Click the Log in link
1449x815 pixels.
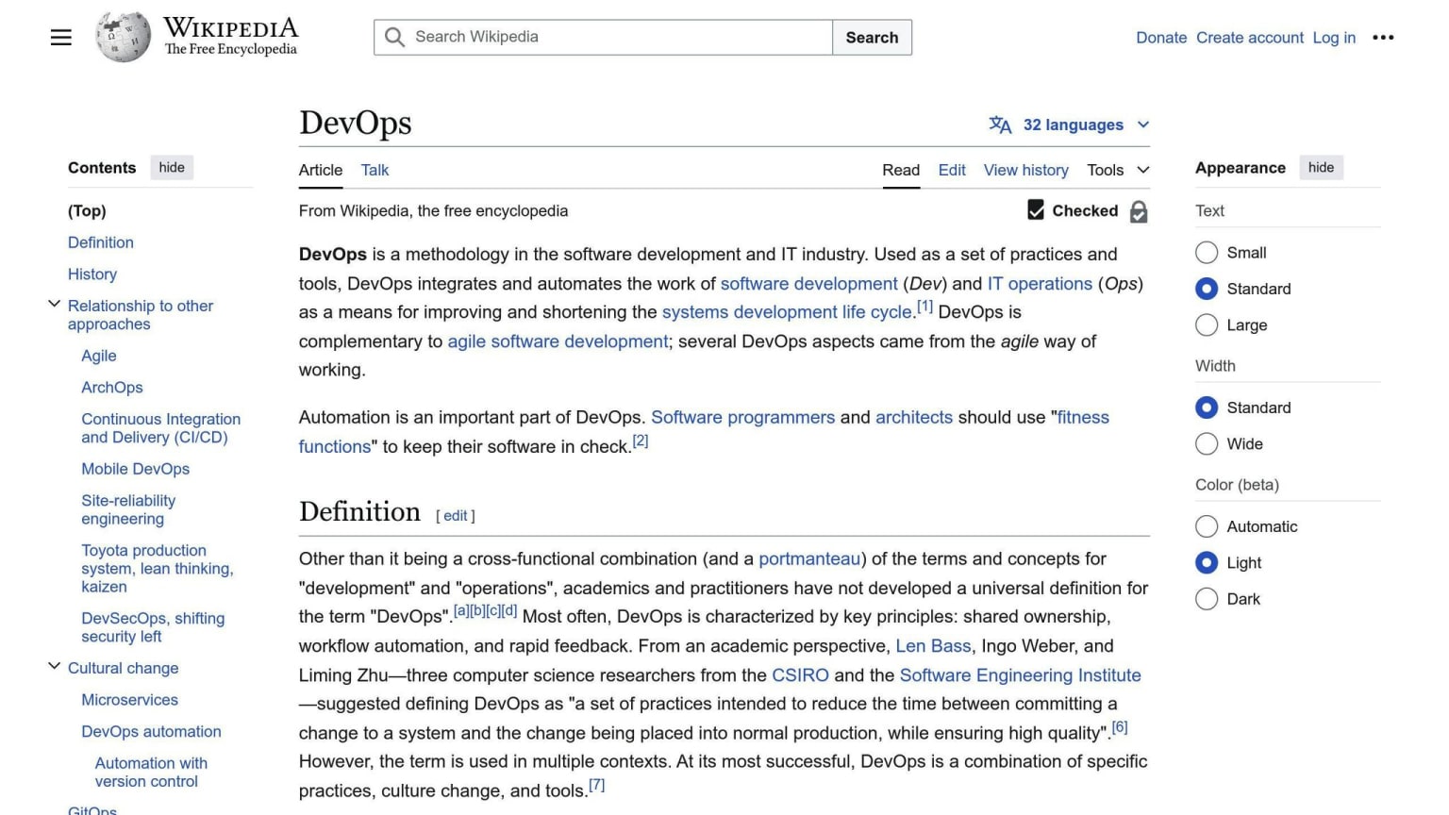(1334, 38)
